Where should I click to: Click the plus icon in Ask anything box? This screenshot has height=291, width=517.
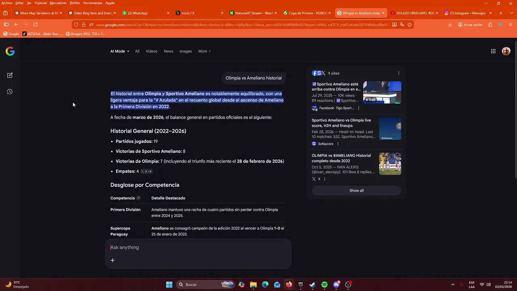(x=113, y=260)
